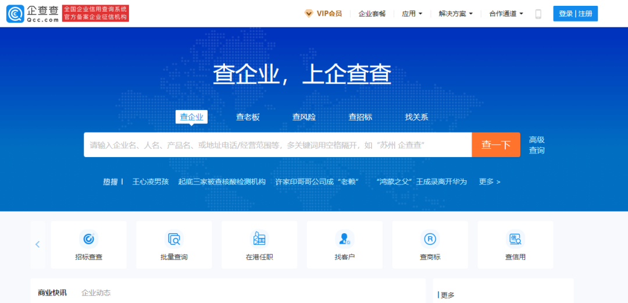Switch to the 查招标 tab
Screen dimensions: 628x303
tap(360, 117)
